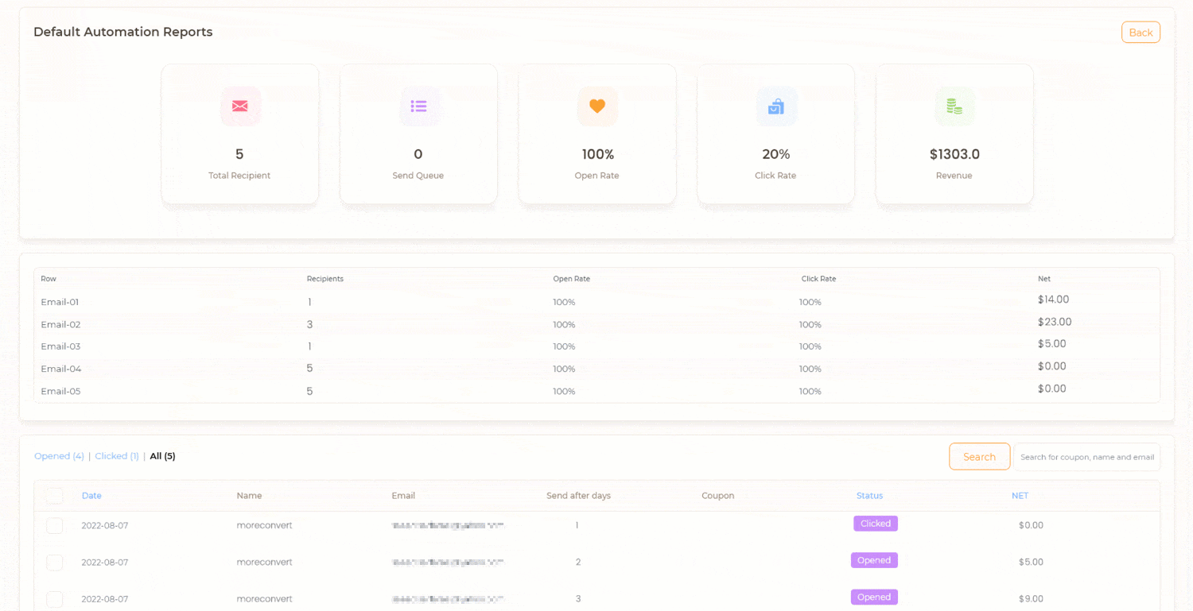Click the orange heart Open Rate icon
This screenshot has width=1193, height=611.
click(597, 106)
